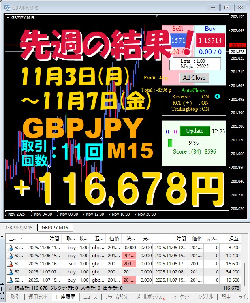Open the マーケット tab
Image resolution: width=250 pixels, height=303 pixels.
[182, 297]
